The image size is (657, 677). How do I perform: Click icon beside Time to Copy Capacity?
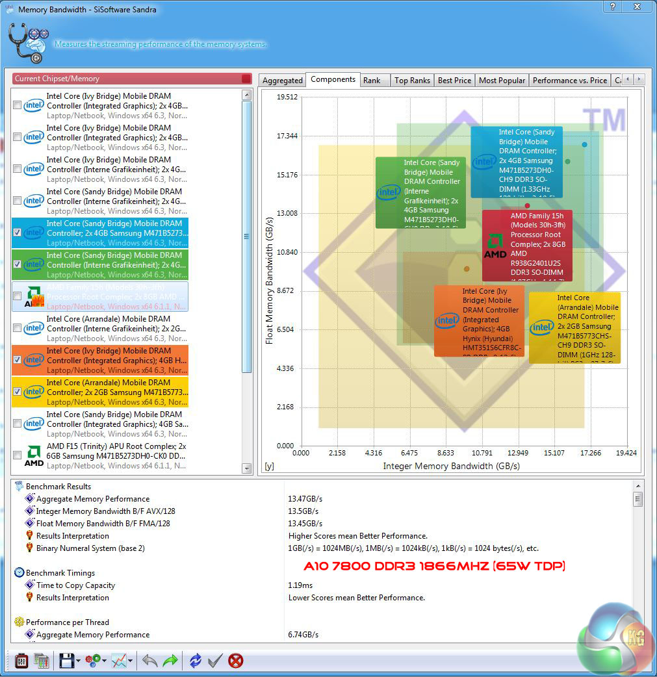[x=29, y=585]
